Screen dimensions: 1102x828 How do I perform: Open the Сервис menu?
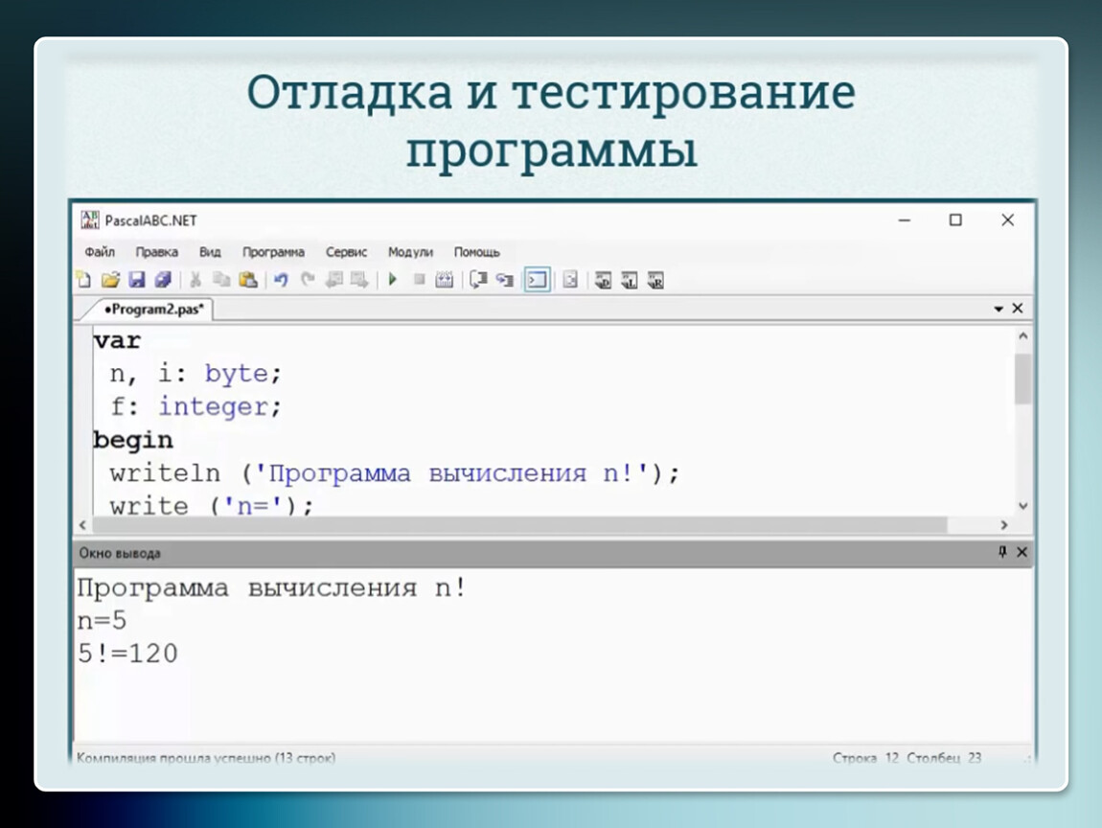point(346,252)
